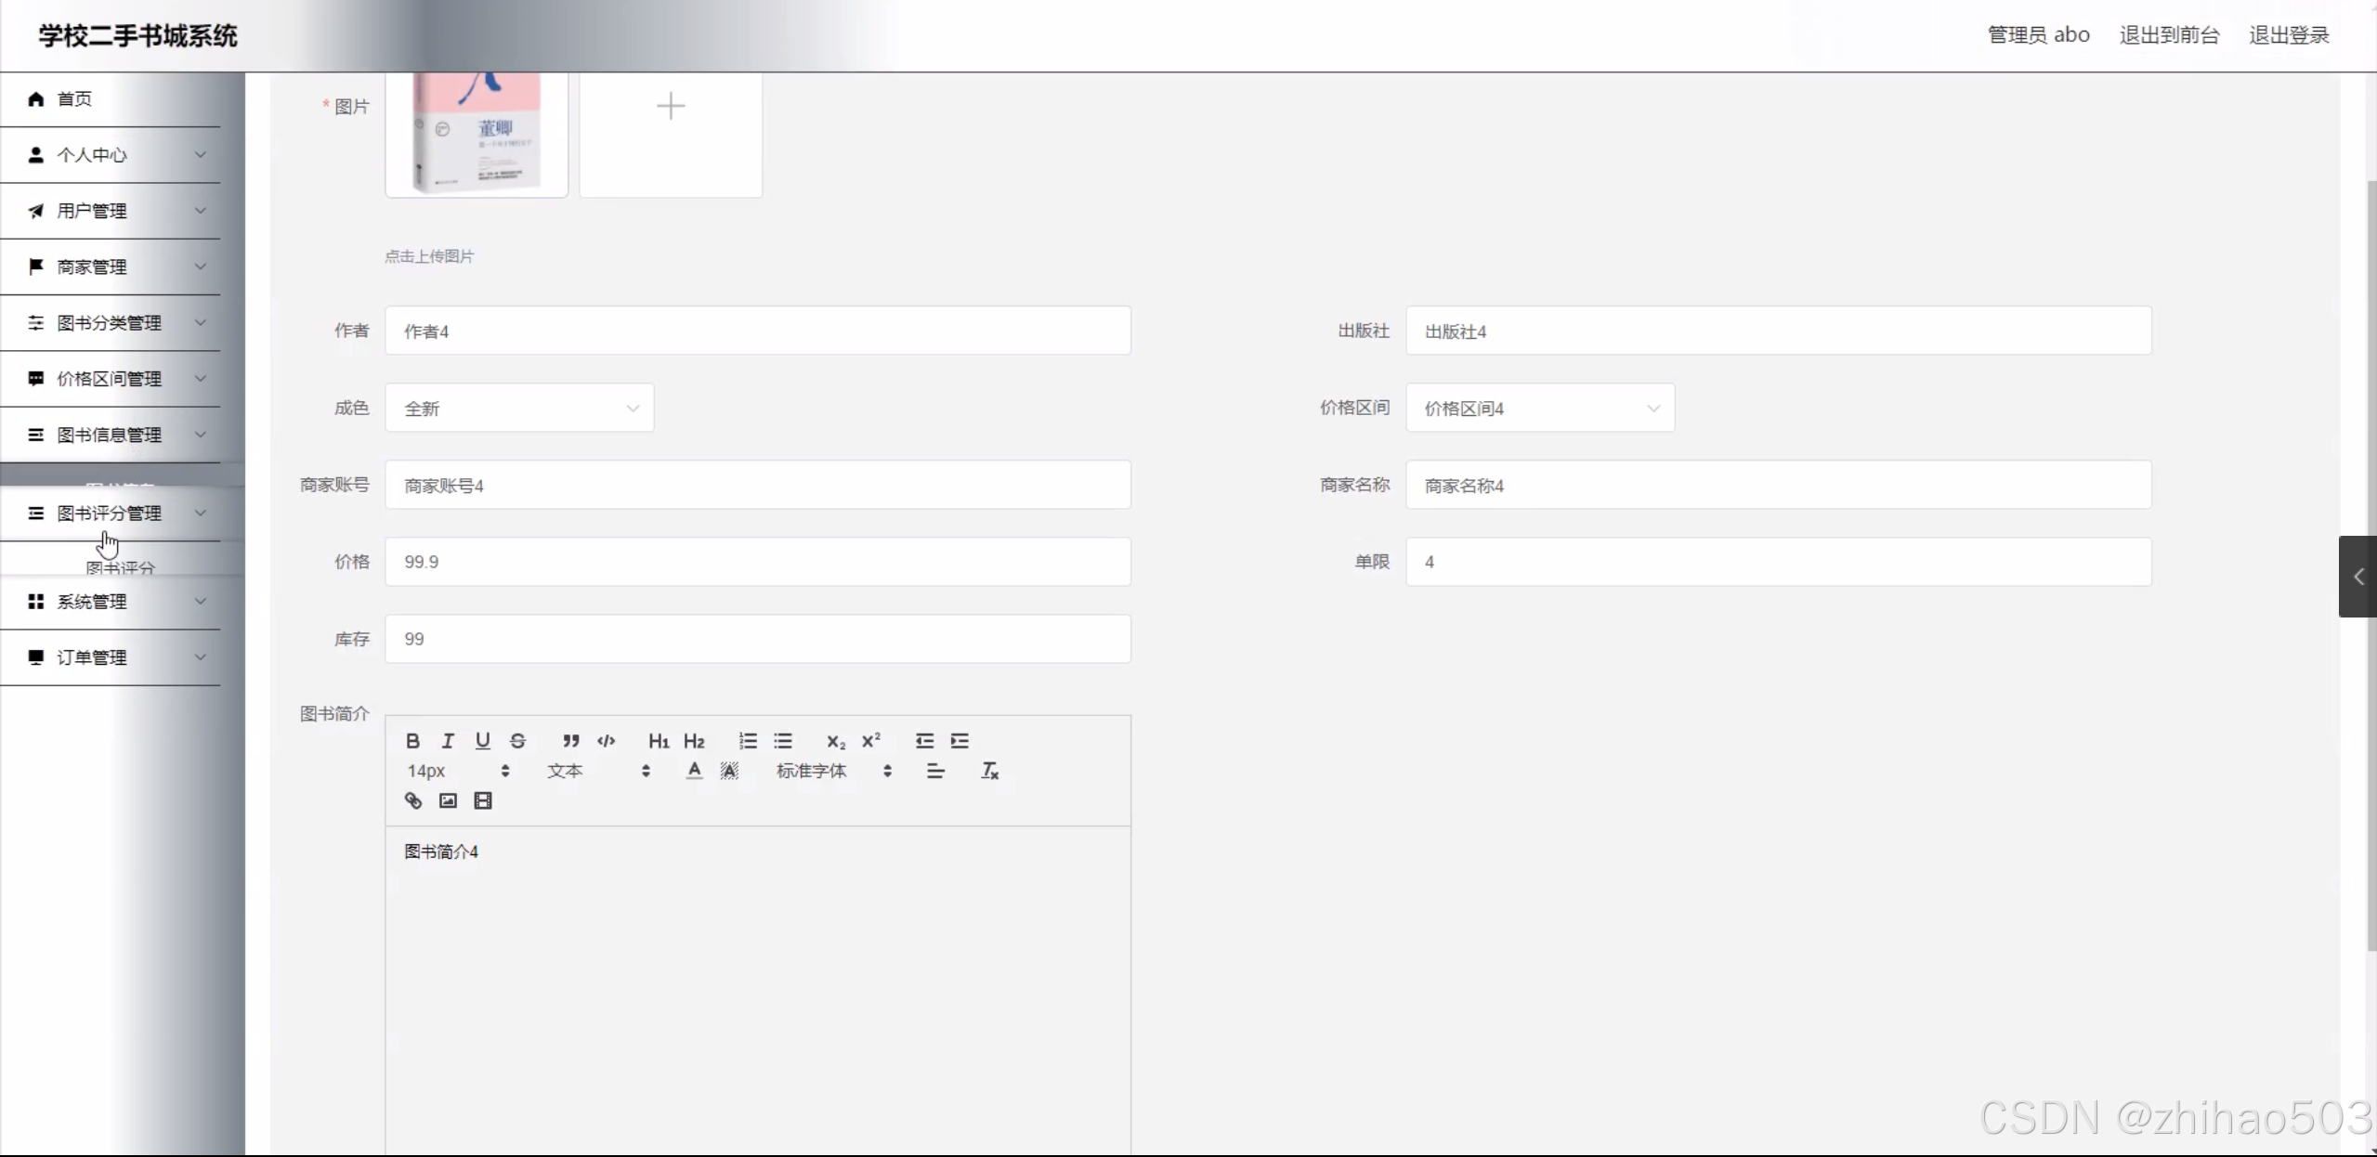The width and height of the screenshot is (2377, 1157).
Task: Pick a text font color
Action: tap(694, 771)
